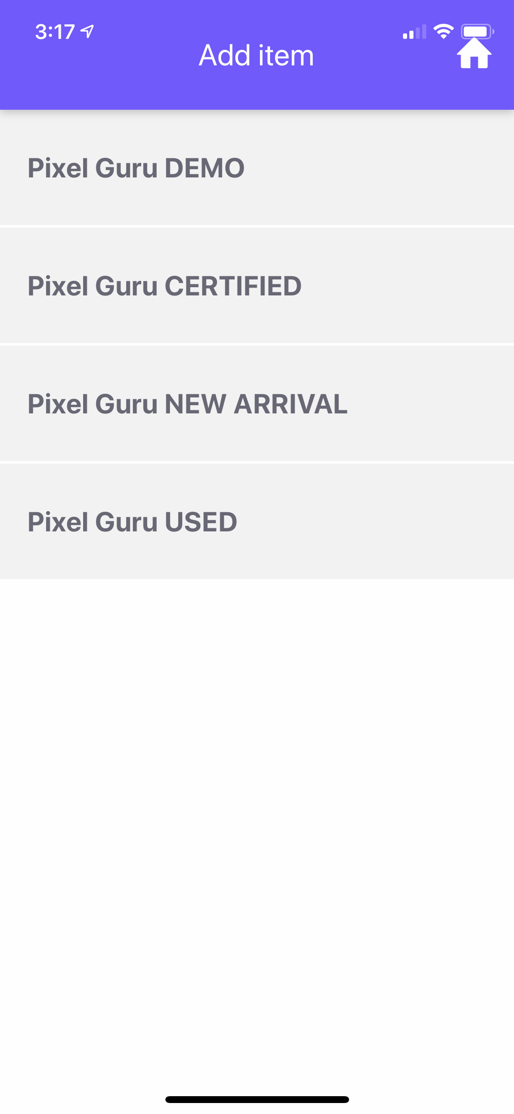Click the word CERTIFIED in second row

(233, 286)
